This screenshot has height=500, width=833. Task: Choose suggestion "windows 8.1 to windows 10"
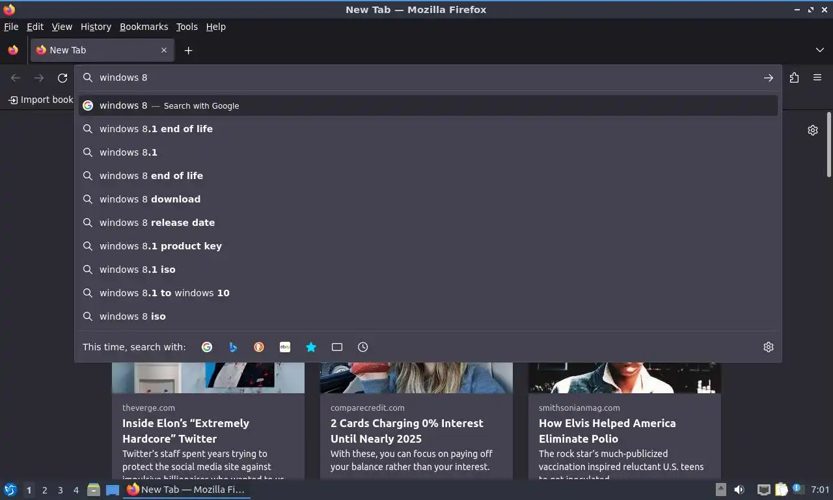pos(428,293)
